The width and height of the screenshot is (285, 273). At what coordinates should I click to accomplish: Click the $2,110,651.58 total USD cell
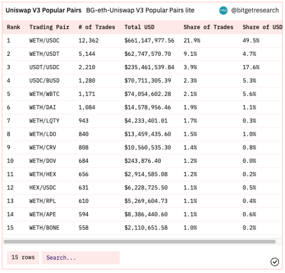(x=146, y=228)
